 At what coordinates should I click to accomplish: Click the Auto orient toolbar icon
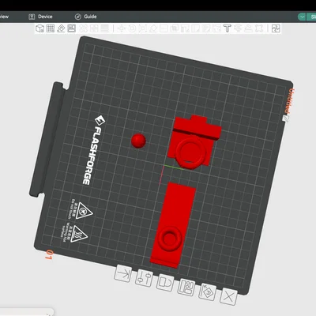[61, 28]
